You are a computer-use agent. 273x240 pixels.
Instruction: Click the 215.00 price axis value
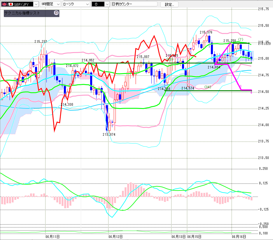[263, 59]
